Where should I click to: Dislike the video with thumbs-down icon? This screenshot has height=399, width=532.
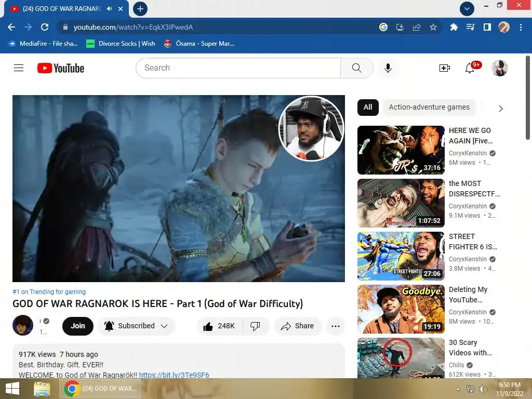pyautogui.click(x=255, y=326)
